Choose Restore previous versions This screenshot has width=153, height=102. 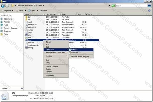pyautogui.click(x=56, y=52)
